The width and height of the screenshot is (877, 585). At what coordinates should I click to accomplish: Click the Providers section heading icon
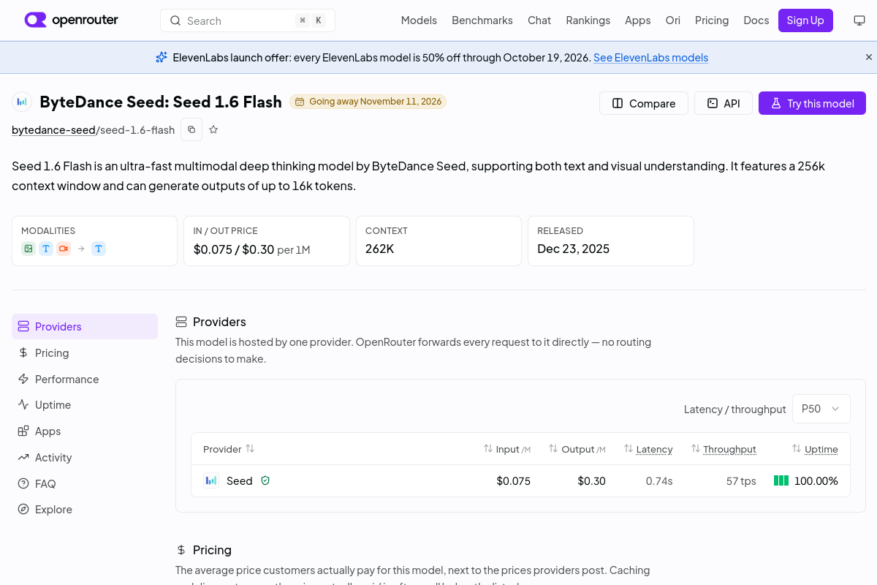point(181,322)
